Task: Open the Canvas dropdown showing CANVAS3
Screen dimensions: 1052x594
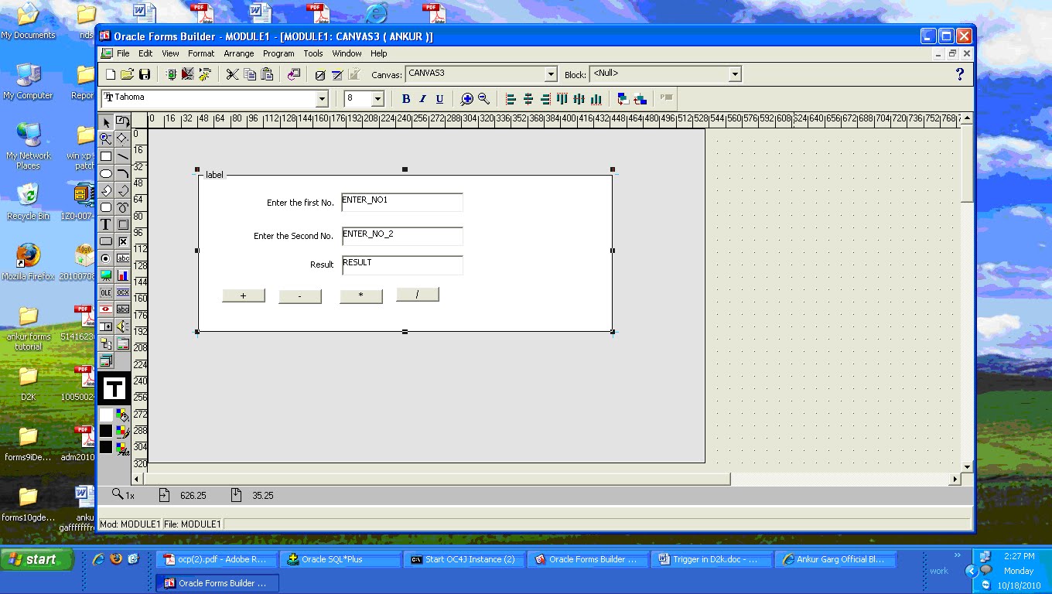Action: tap(550, 73)
